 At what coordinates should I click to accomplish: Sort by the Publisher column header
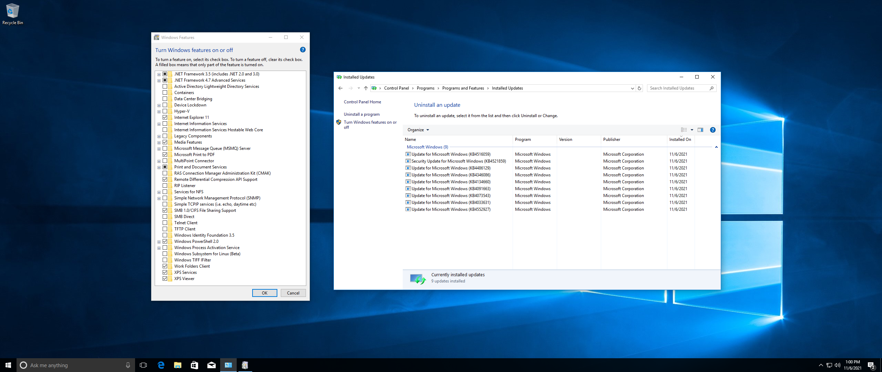[634, 139]
